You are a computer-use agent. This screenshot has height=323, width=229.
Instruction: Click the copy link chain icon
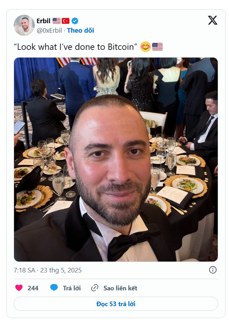click(x=95, y=288)
